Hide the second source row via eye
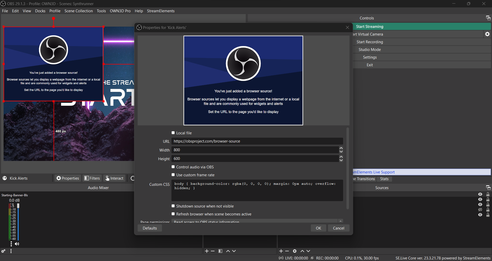 click(480, 199)
